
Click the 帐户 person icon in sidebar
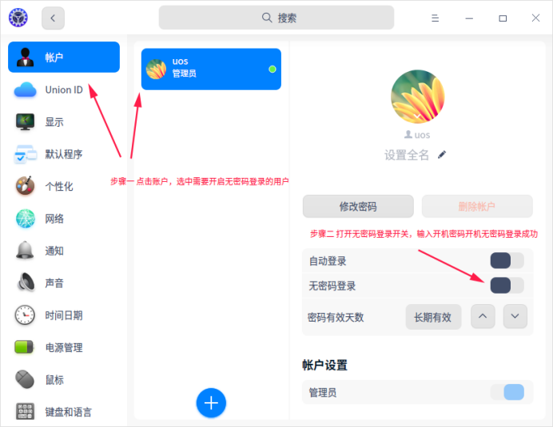click(25, 57)
